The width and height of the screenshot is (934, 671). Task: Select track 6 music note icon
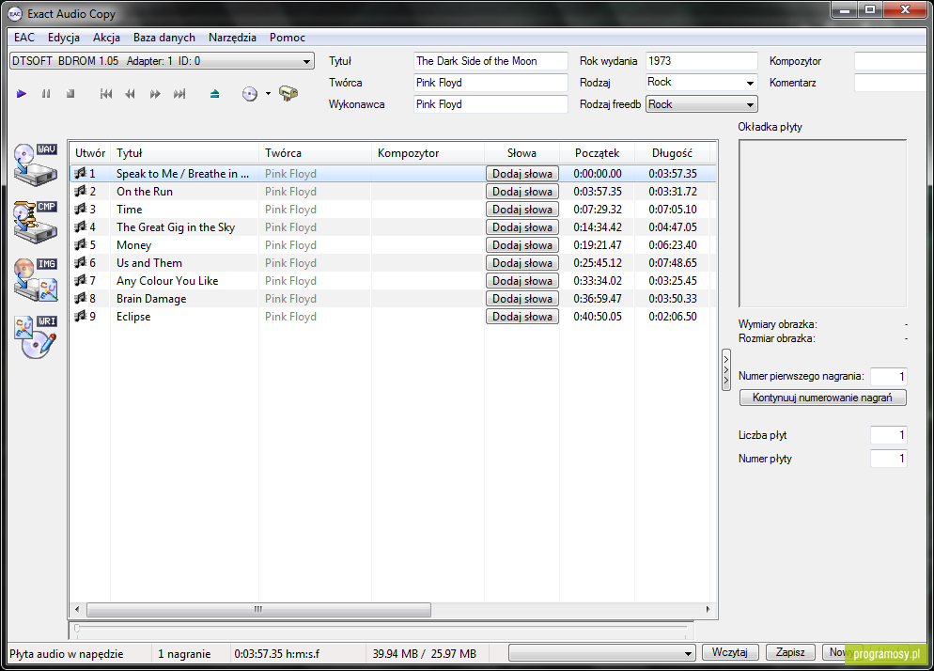tap(81, 263)
